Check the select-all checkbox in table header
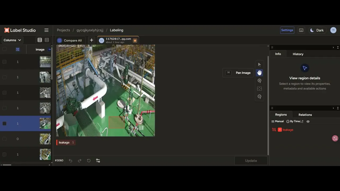The width and height of the screenshot is (340, 191). [4, 49]
